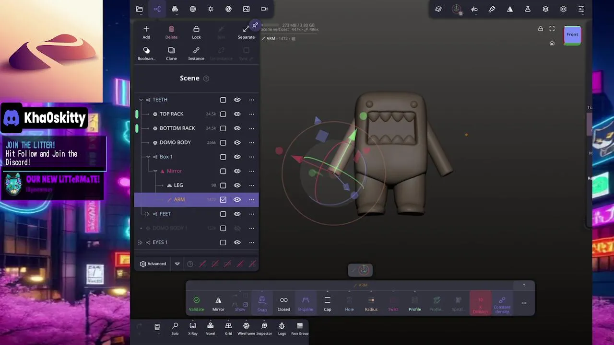Click the Lock icon in Scene panel
This screenshot has height=345, width=614.
[x=196, y=32]
